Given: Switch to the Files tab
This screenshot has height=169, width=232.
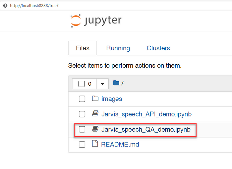Looking at the screenshot, I should click(83, 48).
